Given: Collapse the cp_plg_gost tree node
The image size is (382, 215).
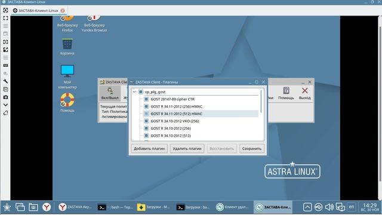Looking at the screenshot, I should 134,92.
